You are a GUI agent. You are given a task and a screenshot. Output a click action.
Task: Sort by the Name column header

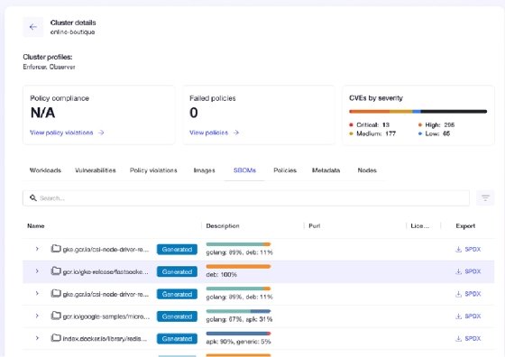(x=36, y=226)
